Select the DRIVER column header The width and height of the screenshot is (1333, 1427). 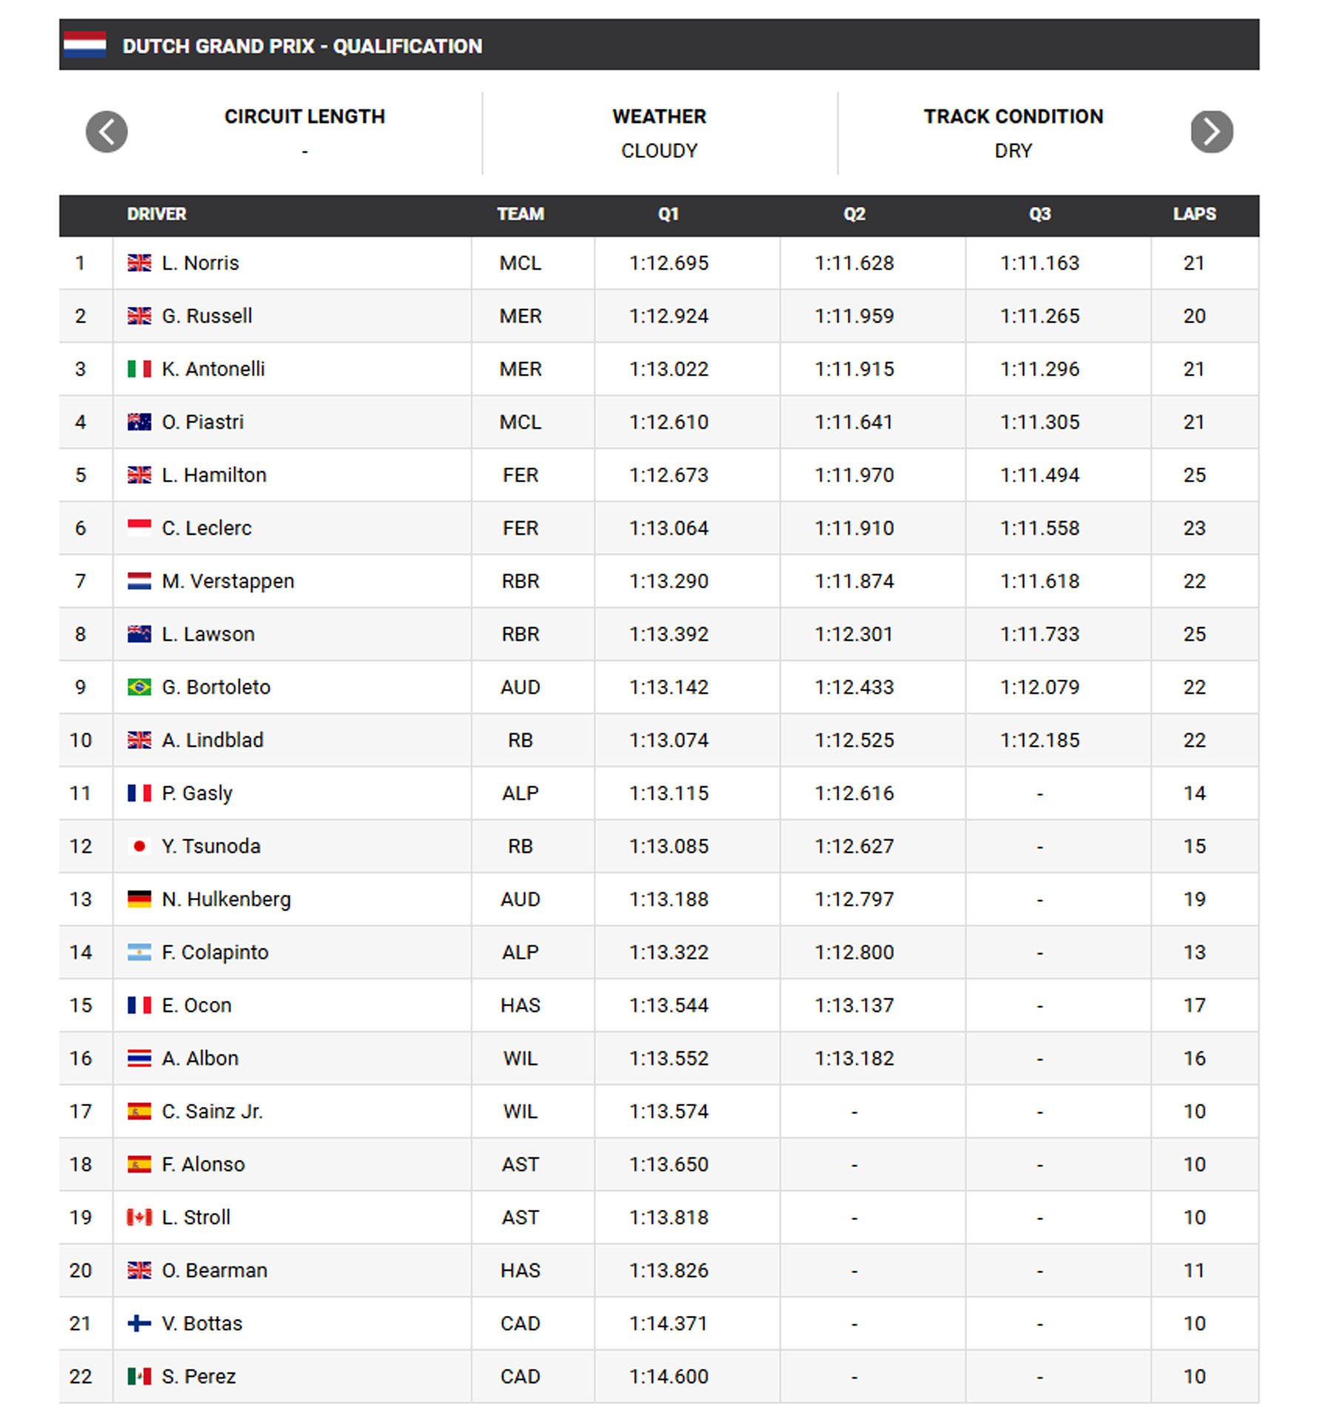click(x=156, y=214)
